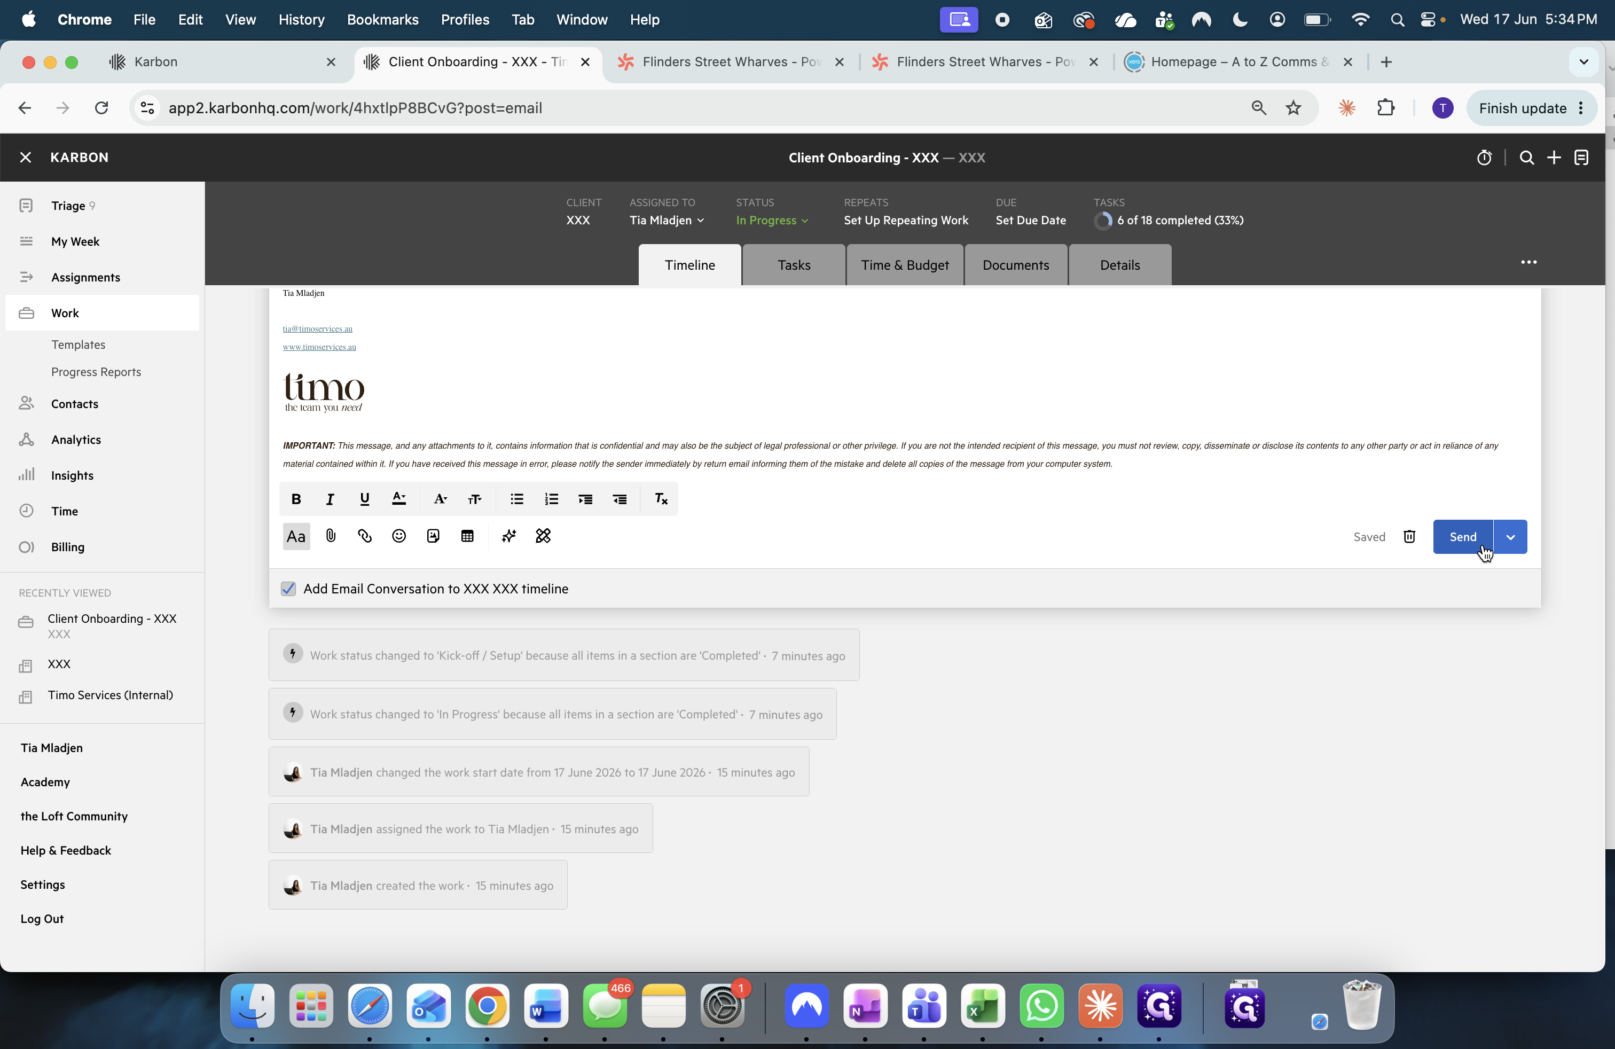Open WhatsApp from the dock
Screen dimensions: 1615x1049
click(x=1041, y=1006)
